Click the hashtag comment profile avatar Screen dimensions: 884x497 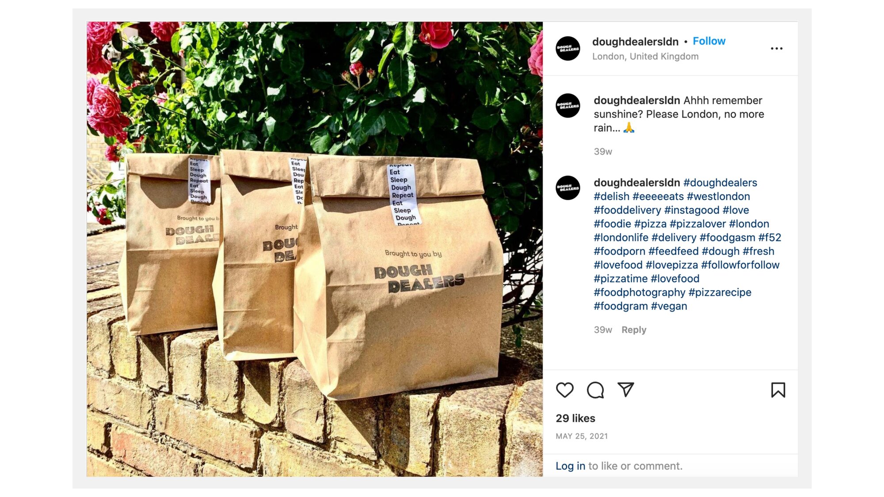pos(568,188)
